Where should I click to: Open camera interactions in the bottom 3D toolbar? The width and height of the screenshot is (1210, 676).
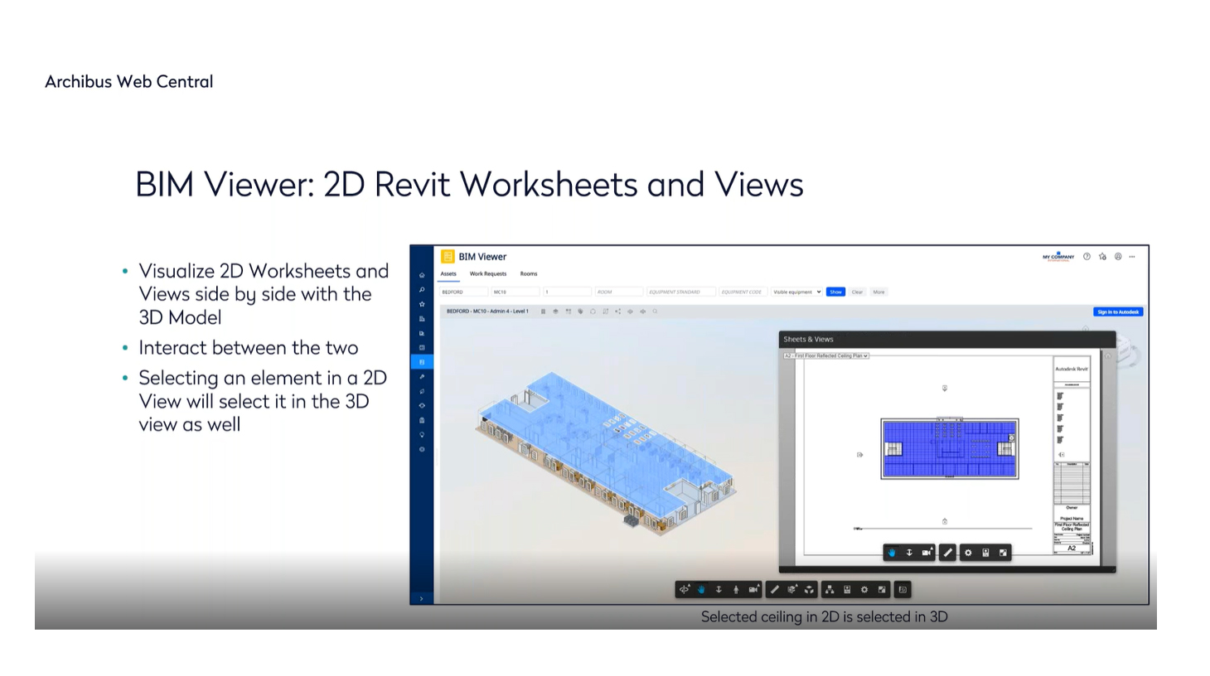tap(753, 590)
